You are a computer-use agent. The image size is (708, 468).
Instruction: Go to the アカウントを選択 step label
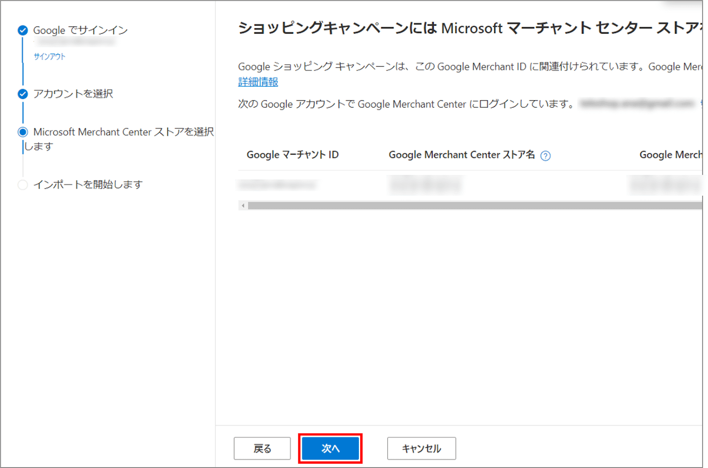[x=73, y=94]
